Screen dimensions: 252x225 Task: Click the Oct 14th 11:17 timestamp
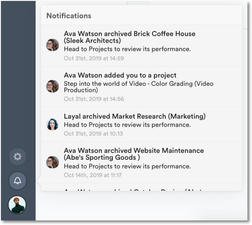coord(93,175)
